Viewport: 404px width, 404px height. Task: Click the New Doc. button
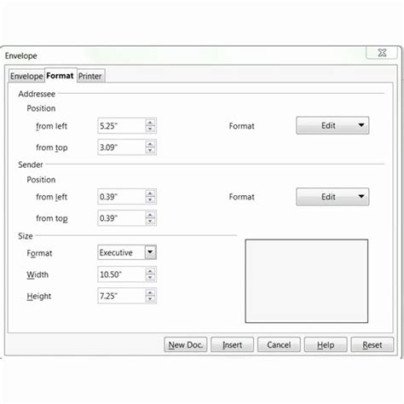point(186,345)
